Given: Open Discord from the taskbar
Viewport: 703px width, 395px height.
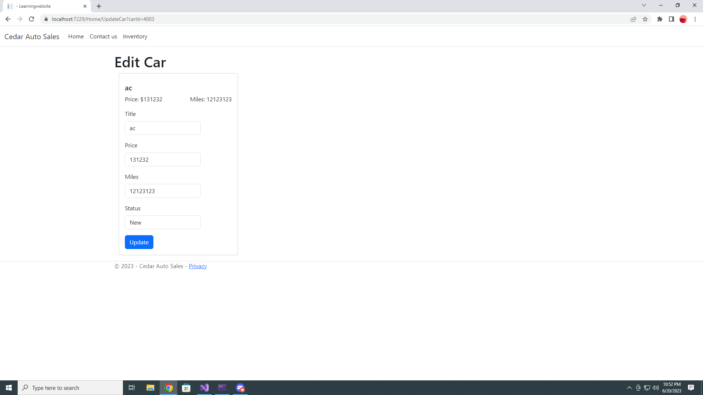Looking at the screenshot, I should pyautogui.click(x=240, y=387).
